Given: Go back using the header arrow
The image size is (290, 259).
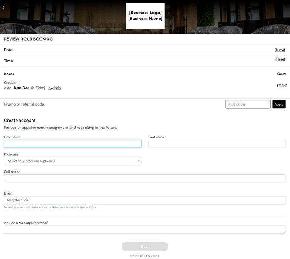Looking at the screenshot, I should coord(3,7).
